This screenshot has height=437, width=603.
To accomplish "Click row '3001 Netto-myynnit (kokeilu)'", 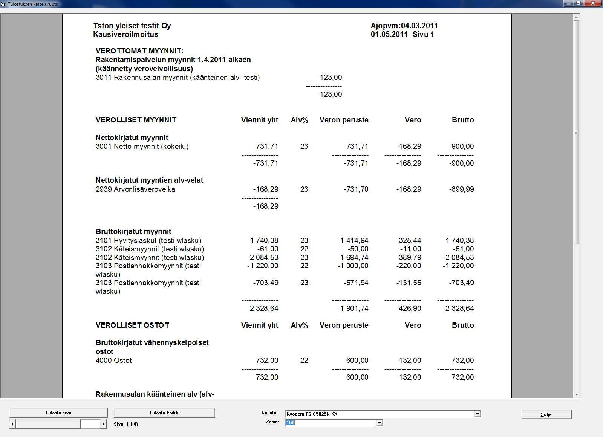I will (285, 147).
